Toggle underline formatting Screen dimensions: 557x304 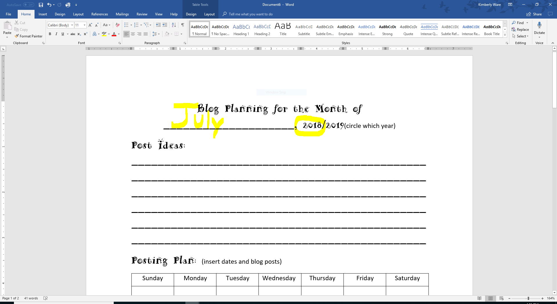63,34
